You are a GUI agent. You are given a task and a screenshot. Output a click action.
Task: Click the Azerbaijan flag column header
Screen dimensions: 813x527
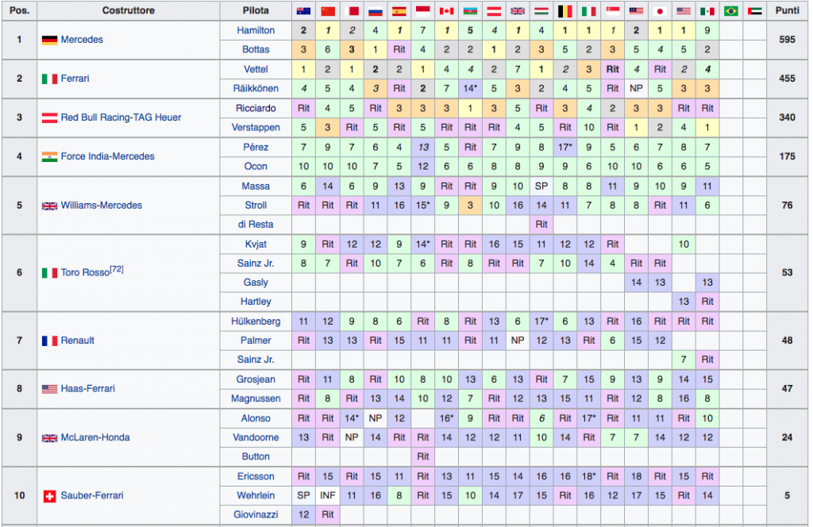[470, 11]
